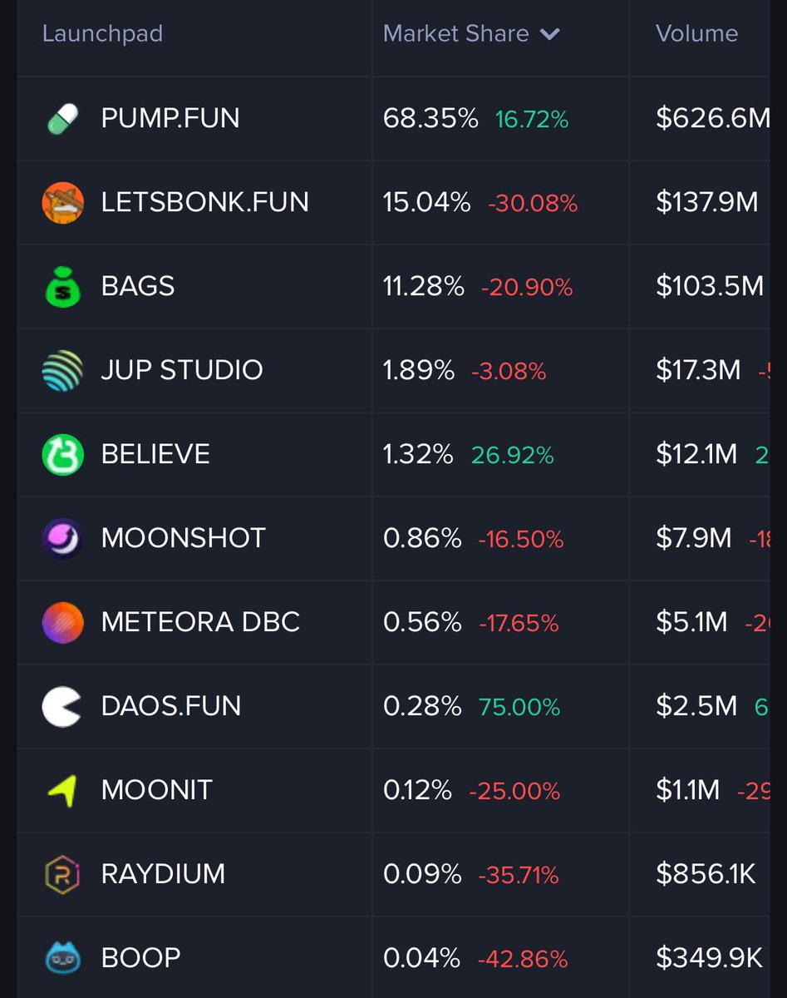The height and width of the screenshot is (998, 787).
Task: Click the LETSBONK.FUN dog logo
Action: pyautogui.click(x=63, y=202)
